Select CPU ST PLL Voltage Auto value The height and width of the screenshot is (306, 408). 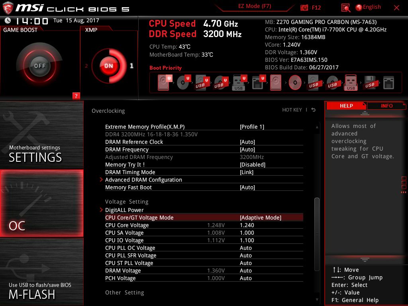(245, 263)
